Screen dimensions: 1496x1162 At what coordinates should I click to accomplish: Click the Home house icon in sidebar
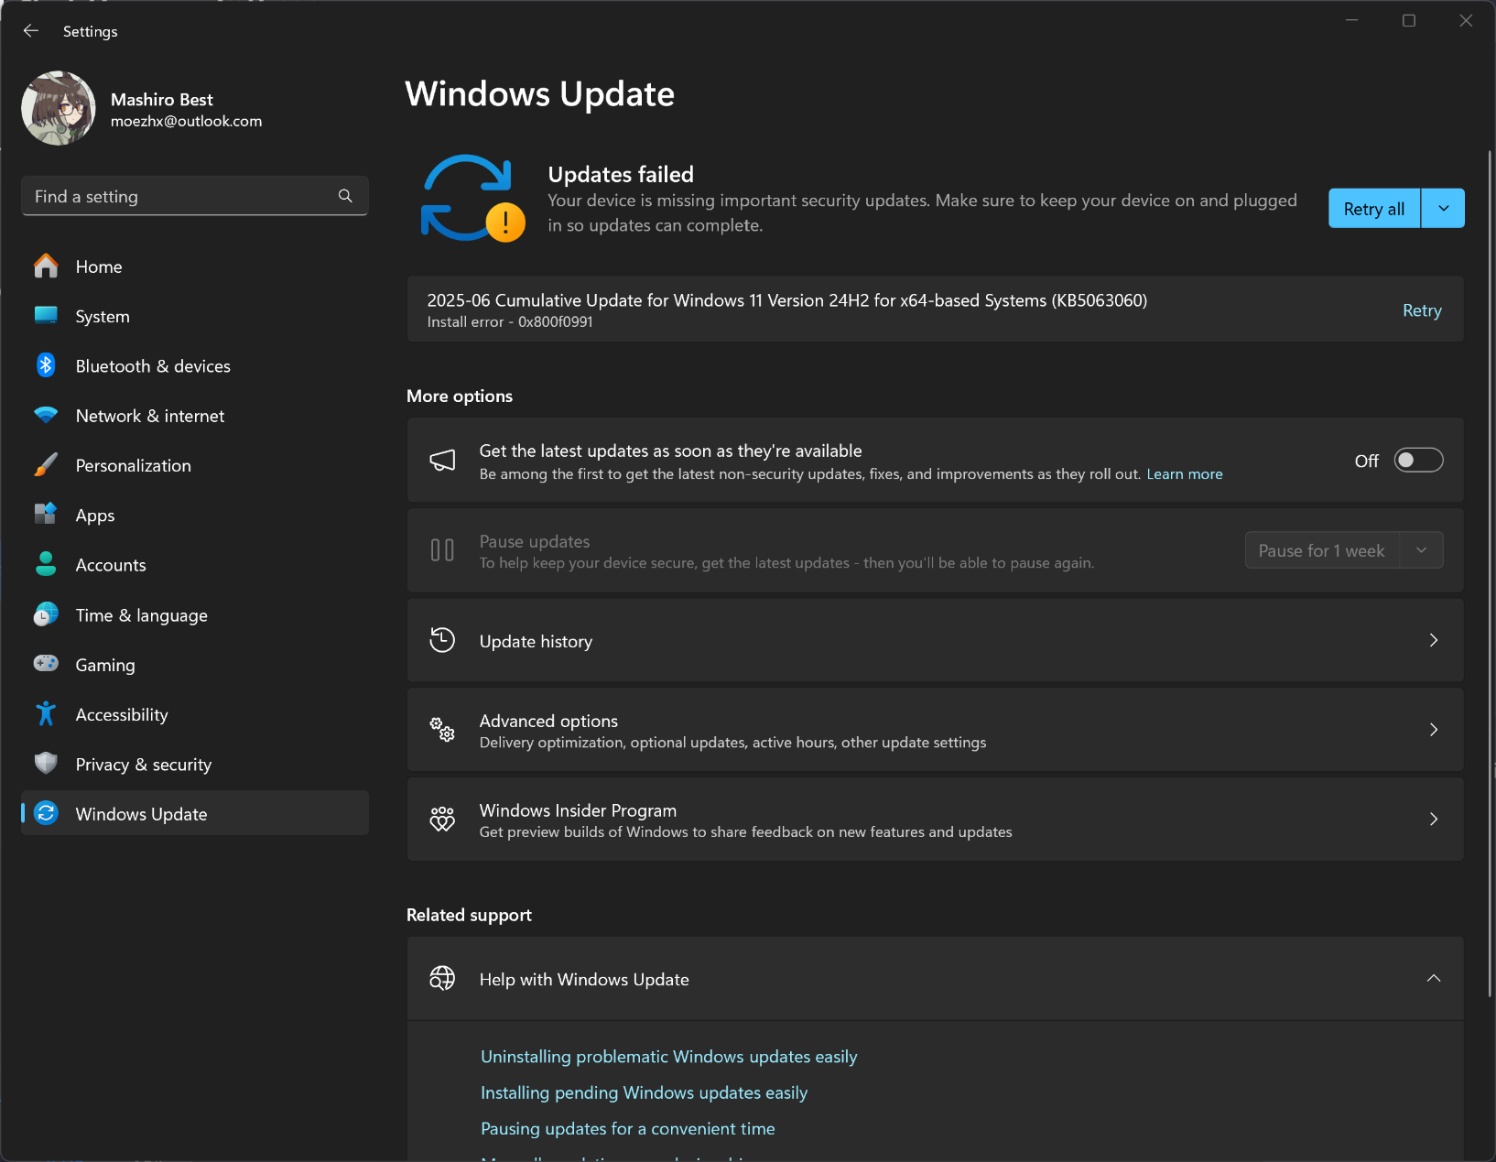(46, 266)
